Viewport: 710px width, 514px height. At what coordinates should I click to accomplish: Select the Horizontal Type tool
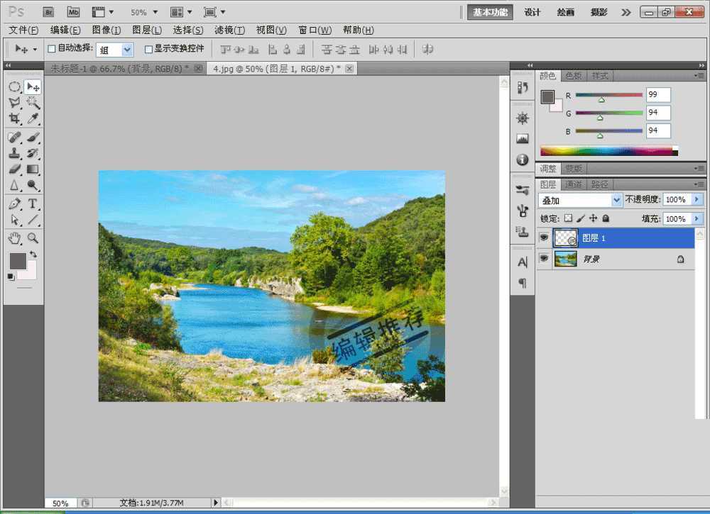click(x=33, y=204)
